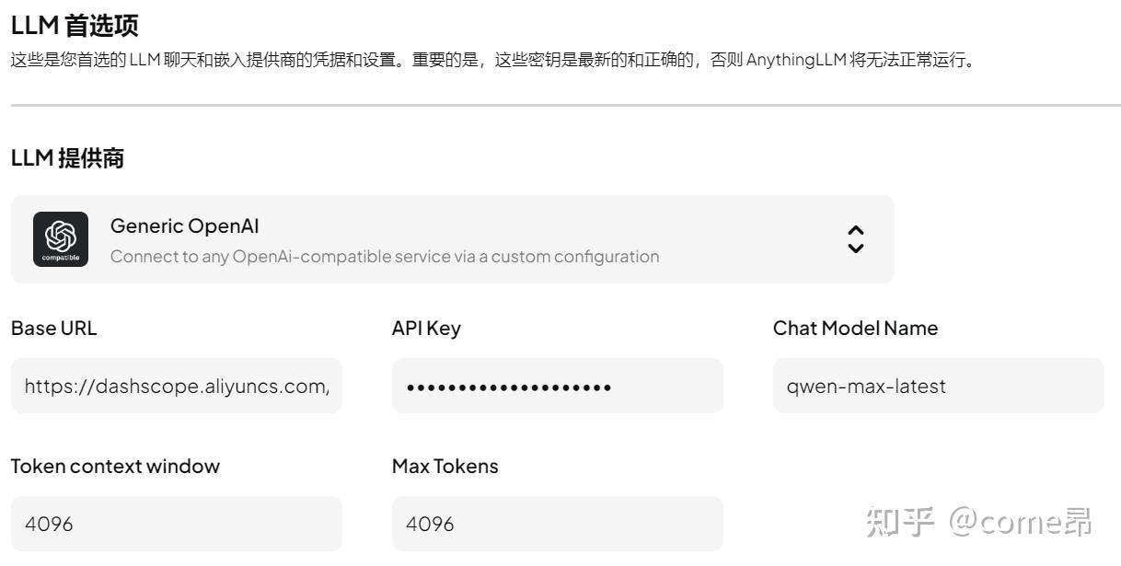Image resolution: width=1121 pixels, height=566 pixels.
Task: Expand the LLM provider chevron arrows
Action: (855, 239)
